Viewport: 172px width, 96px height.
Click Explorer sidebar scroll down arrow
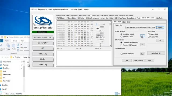[x=24, y=91]
